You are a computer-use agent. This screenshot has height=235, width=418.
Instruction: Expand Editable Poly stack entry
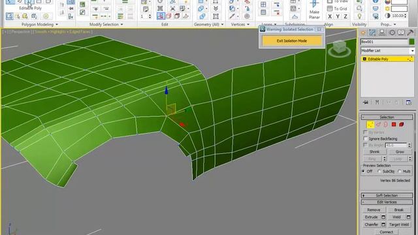(x=364, y=59)
